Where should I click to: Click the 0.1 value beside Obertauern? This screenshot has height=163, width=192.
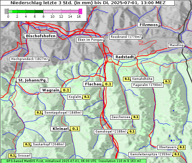(182, 147)
